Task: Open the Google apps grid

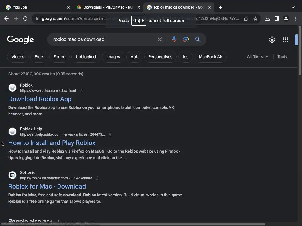Action: 285,40
